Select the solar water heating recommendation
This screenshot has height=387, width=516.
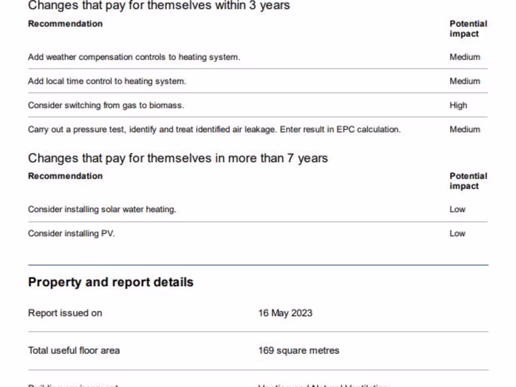102,209
